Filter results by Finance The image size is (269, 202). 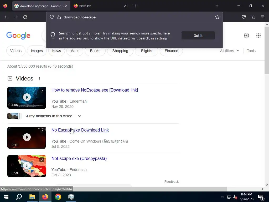[171, 51]
